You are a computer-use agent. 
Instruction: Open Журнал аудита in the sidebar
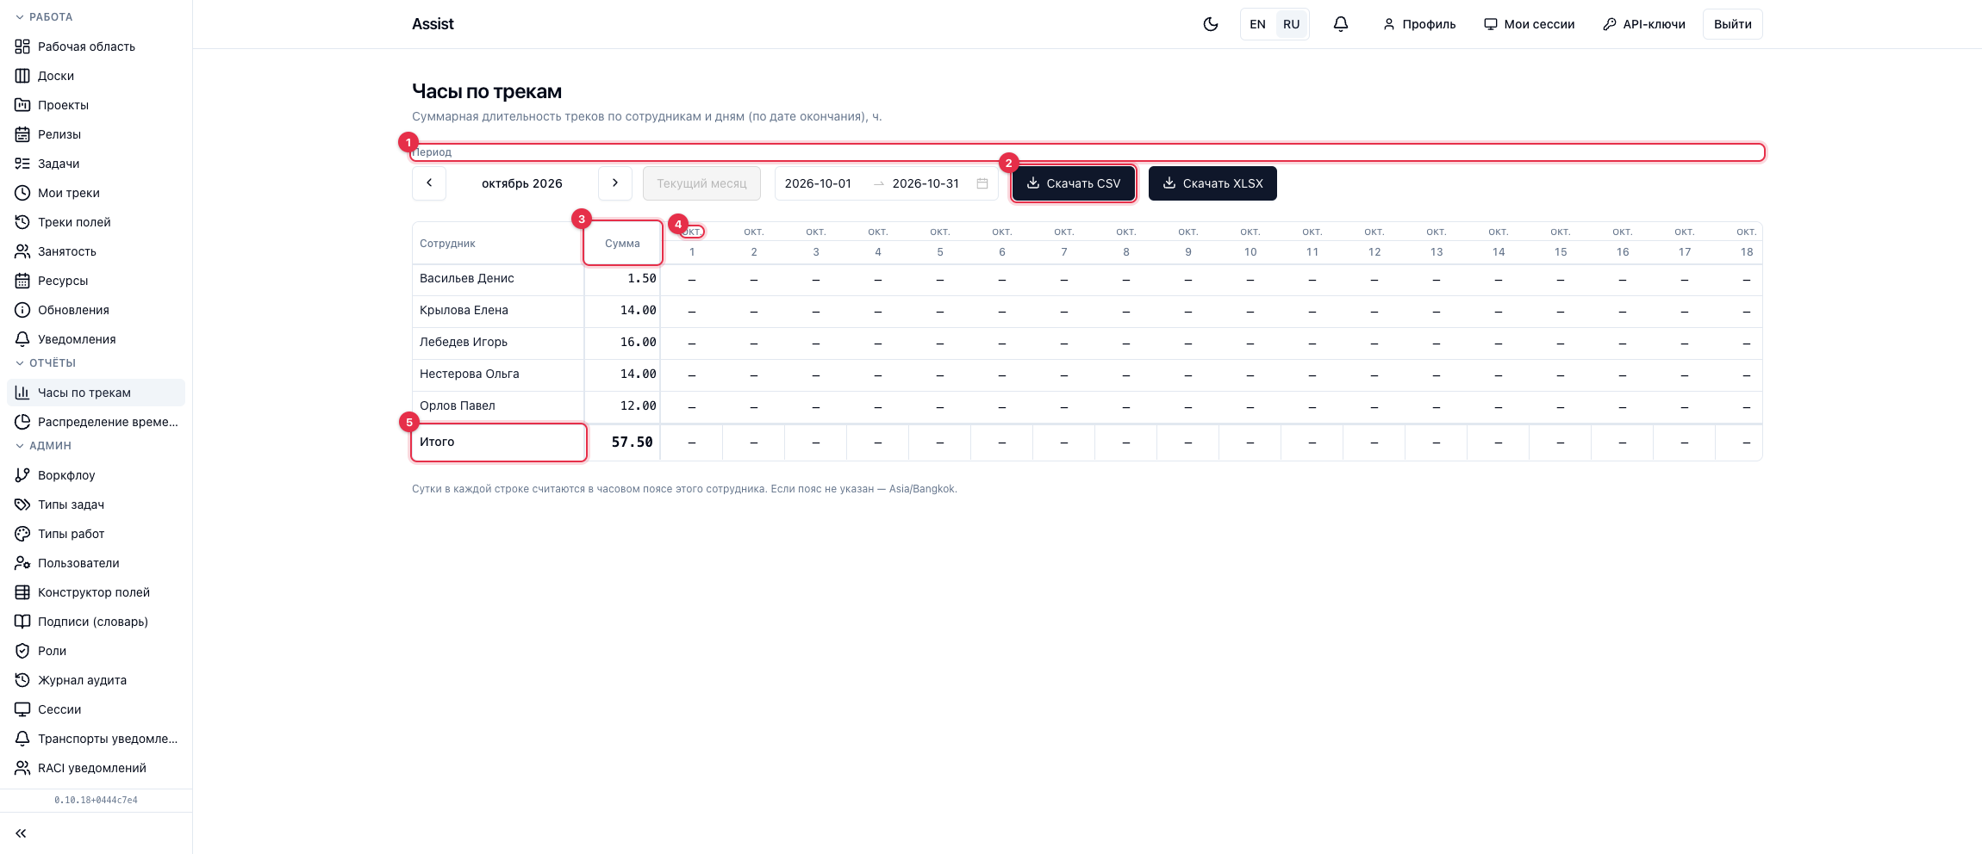coord(96,680)
